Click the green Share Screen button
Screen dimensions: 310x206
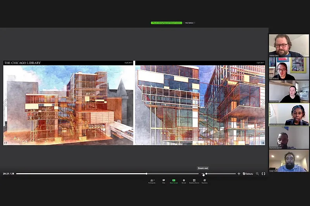[174, 181]
